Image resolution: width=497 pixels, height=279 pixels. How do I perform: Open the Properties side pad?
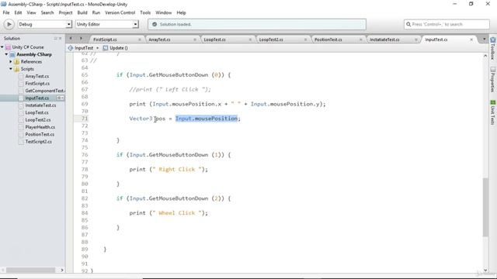492,79
